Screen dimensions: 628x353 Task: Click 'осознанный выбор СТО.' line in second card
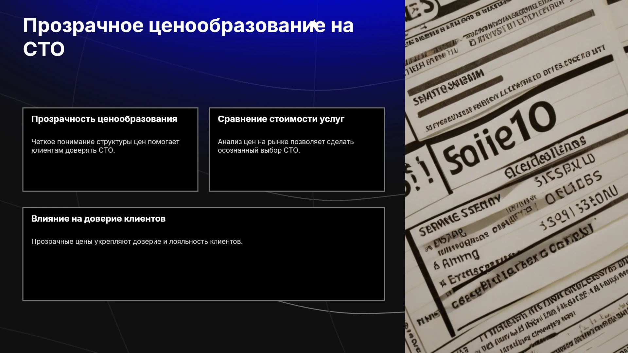coord(259,150)
